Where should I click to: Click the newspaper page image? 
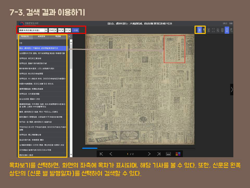click(x=140, y=89)
